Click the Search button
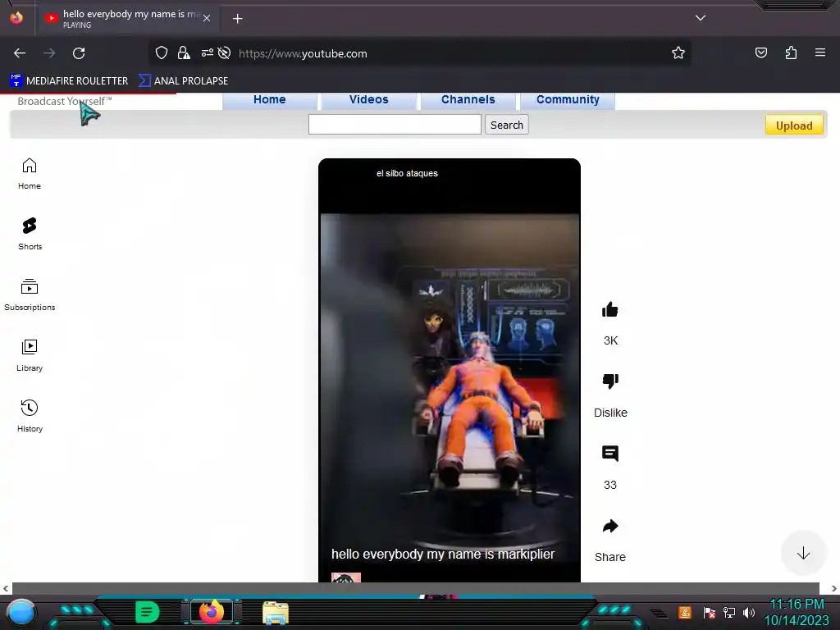This screenshot has height=630, width=840. click(507, 125)
